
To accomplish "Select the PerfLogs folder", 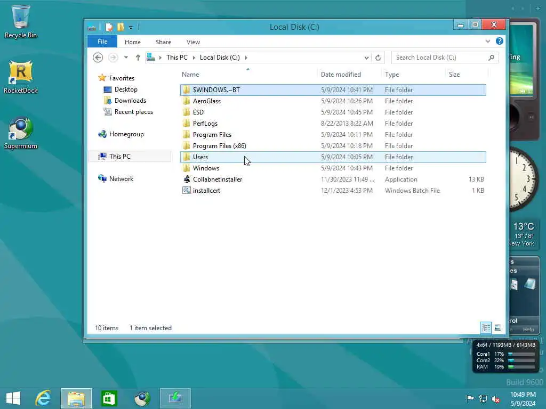I will [333, 123].
